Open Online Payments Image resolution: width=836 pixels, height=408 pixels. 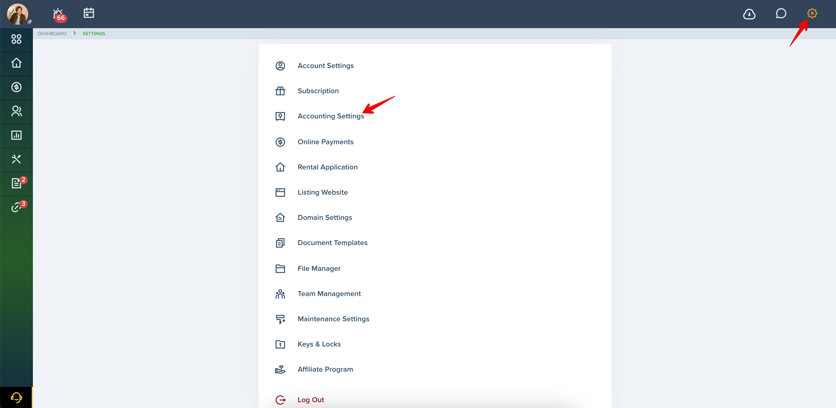(325, 142)
